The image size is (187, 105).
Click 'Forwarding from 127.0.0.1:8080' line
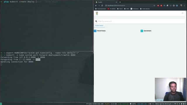pyautogui.click(x=23, y=57)
